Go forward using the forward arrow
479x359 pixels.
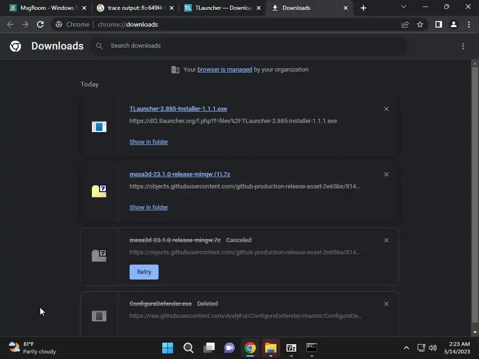point(25,24)
